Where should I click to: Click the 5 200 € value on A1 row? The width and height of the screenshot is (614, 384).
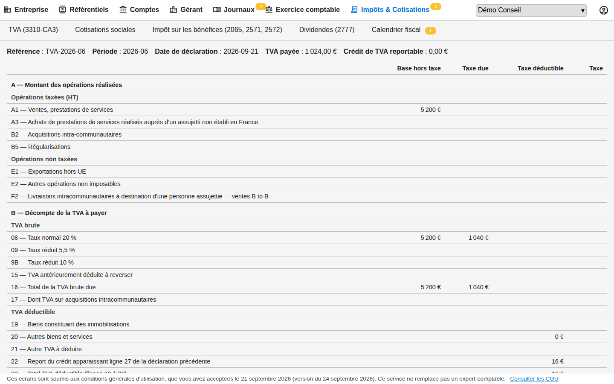pyautogui.click(x=431, y=110)
